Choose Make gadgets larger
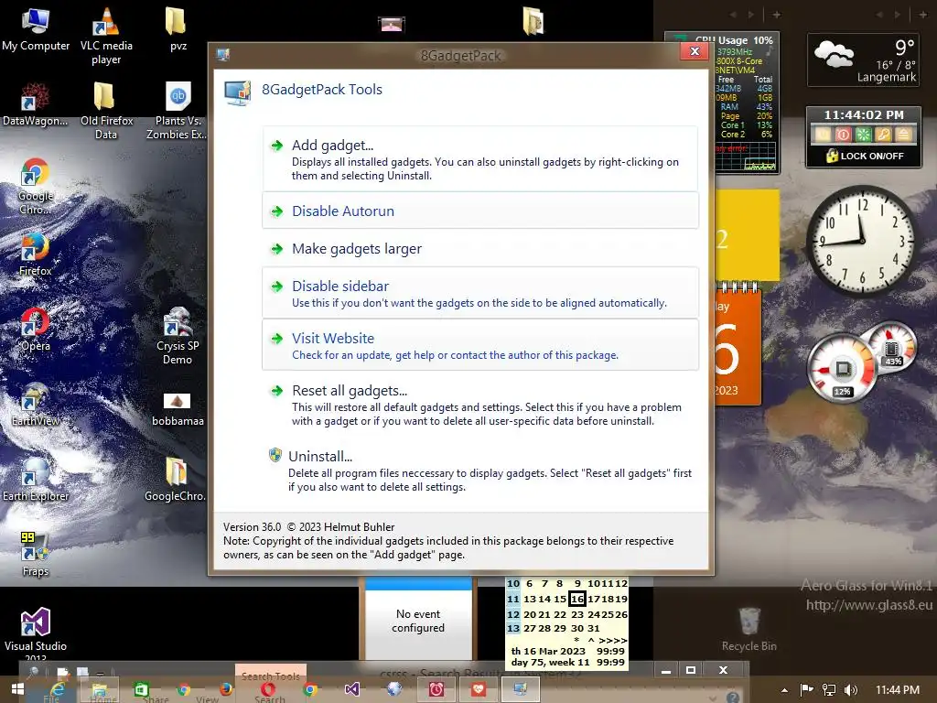 tap(479, 248)
